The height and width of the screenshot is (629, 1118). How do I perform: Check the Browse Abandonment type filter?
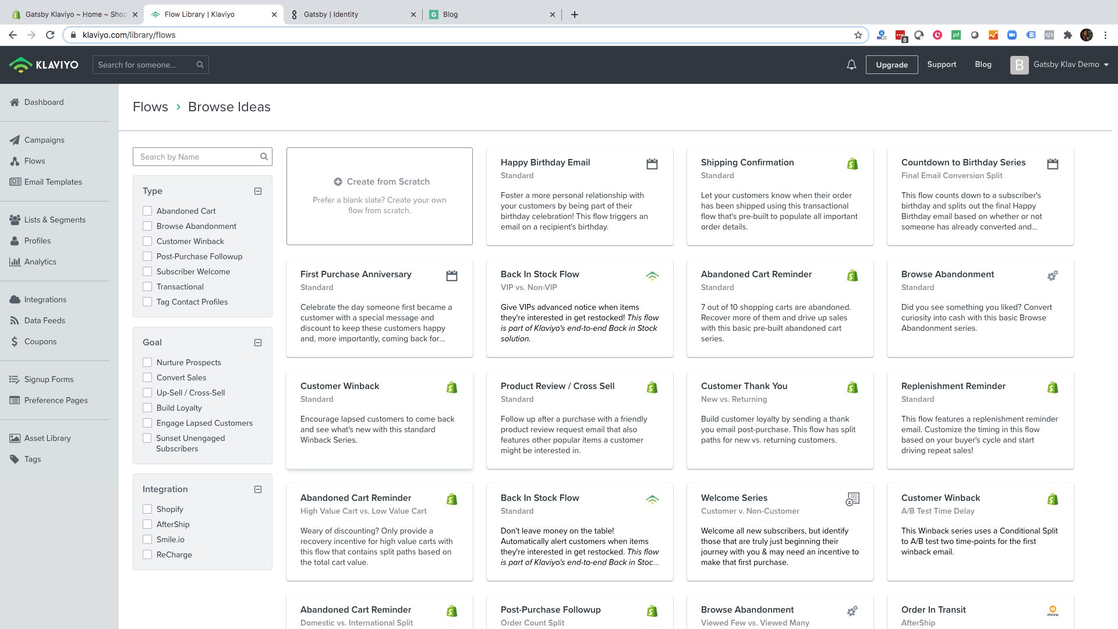click(147, 226)
